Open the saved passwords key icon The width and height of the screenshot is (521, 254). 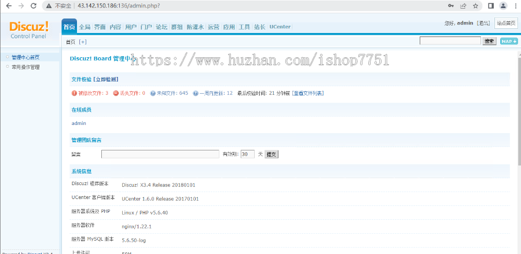[x=451, y=6]
